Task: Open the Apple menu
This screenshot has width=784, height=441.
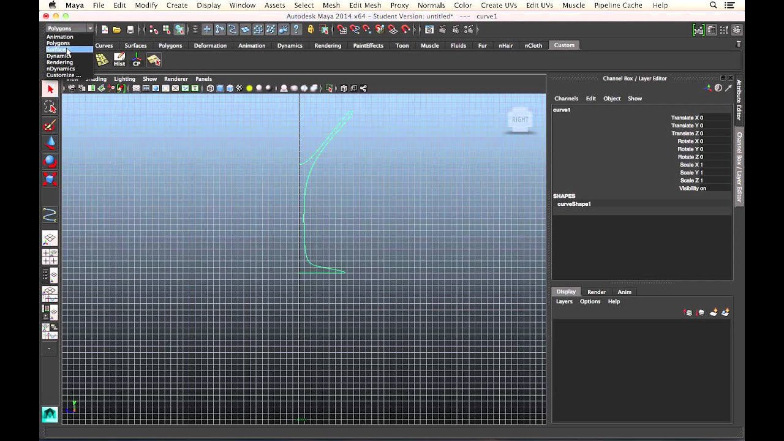Action: pos(52,6)
